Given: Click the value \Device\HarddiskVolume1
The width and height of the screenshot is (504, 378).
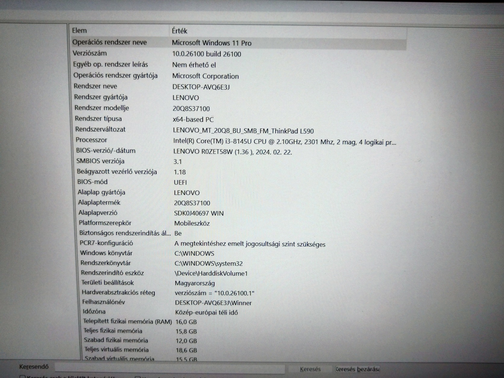Looking at the screenshot, I should 211,273.
